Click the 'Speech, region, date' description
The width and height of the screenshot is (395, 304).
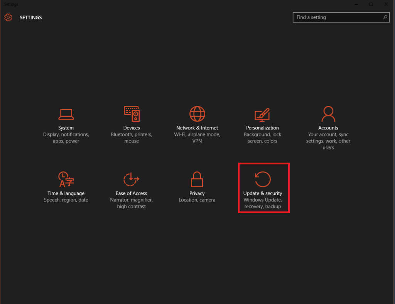66,200
